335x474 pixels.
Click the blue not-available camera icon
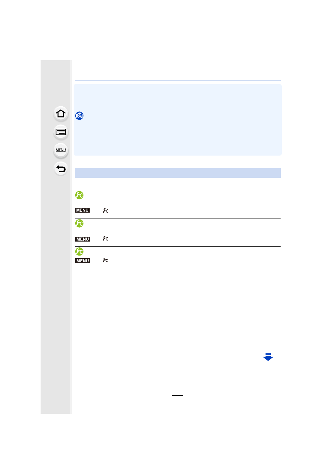(x=80, y=116)
